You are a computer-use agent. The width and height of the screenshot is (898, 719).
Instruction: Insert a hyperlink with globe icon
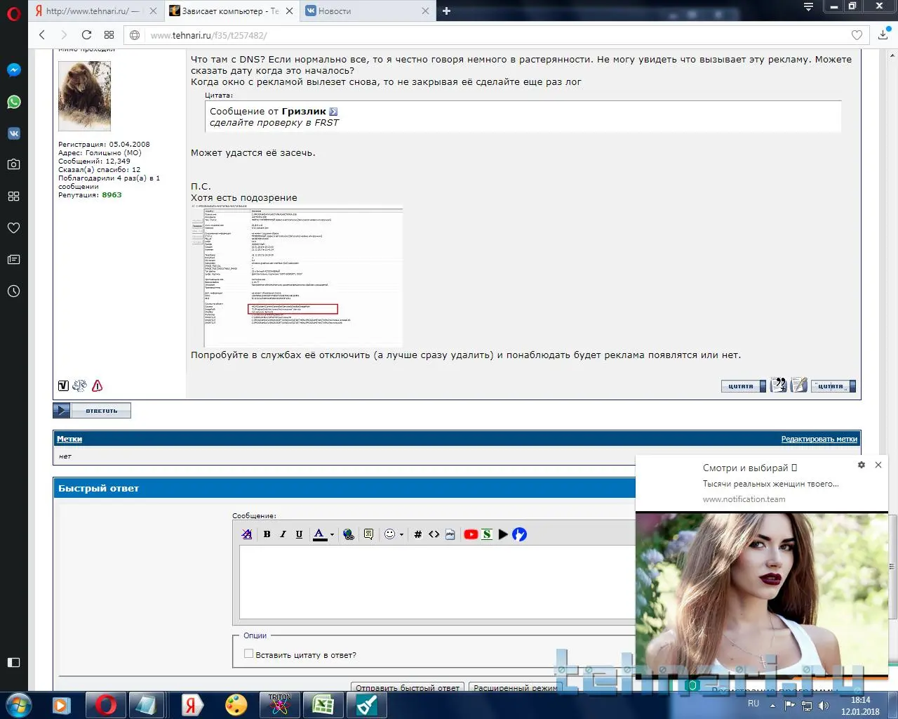click(x=349, y=534)
